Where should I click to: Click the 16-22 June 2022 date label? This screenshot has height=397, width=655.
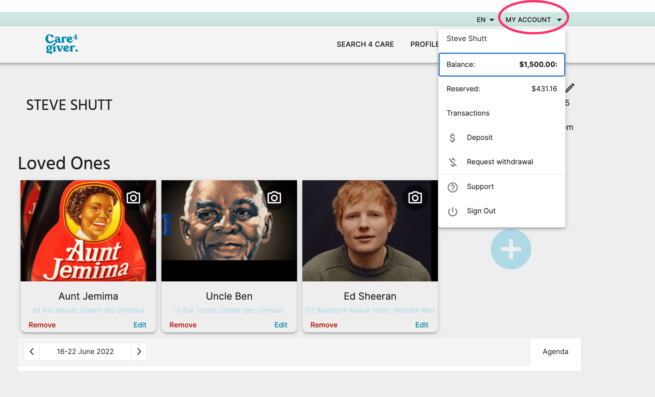pyautogui.click(x=85, y=352)
